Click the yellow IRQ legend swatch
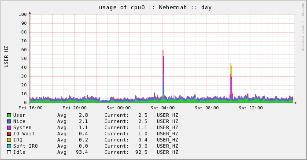The width and height of the screenshot is (307, 160). click(9, 140)
